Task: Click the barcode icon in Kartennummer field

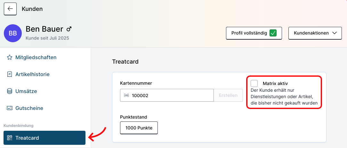Action: (126, 95)
